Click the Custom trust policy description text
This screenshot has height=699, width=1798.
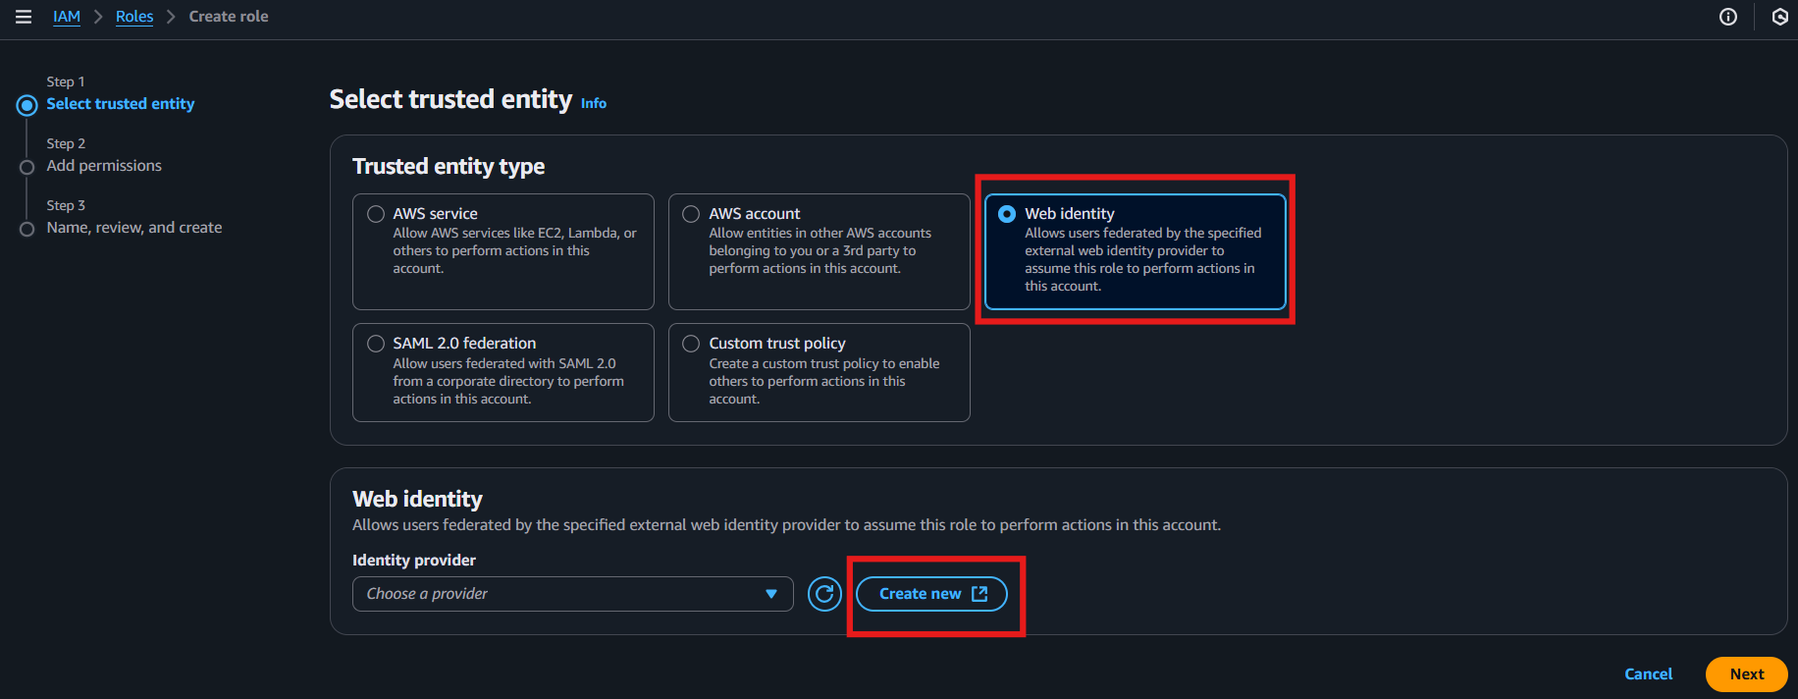(824, 381)
